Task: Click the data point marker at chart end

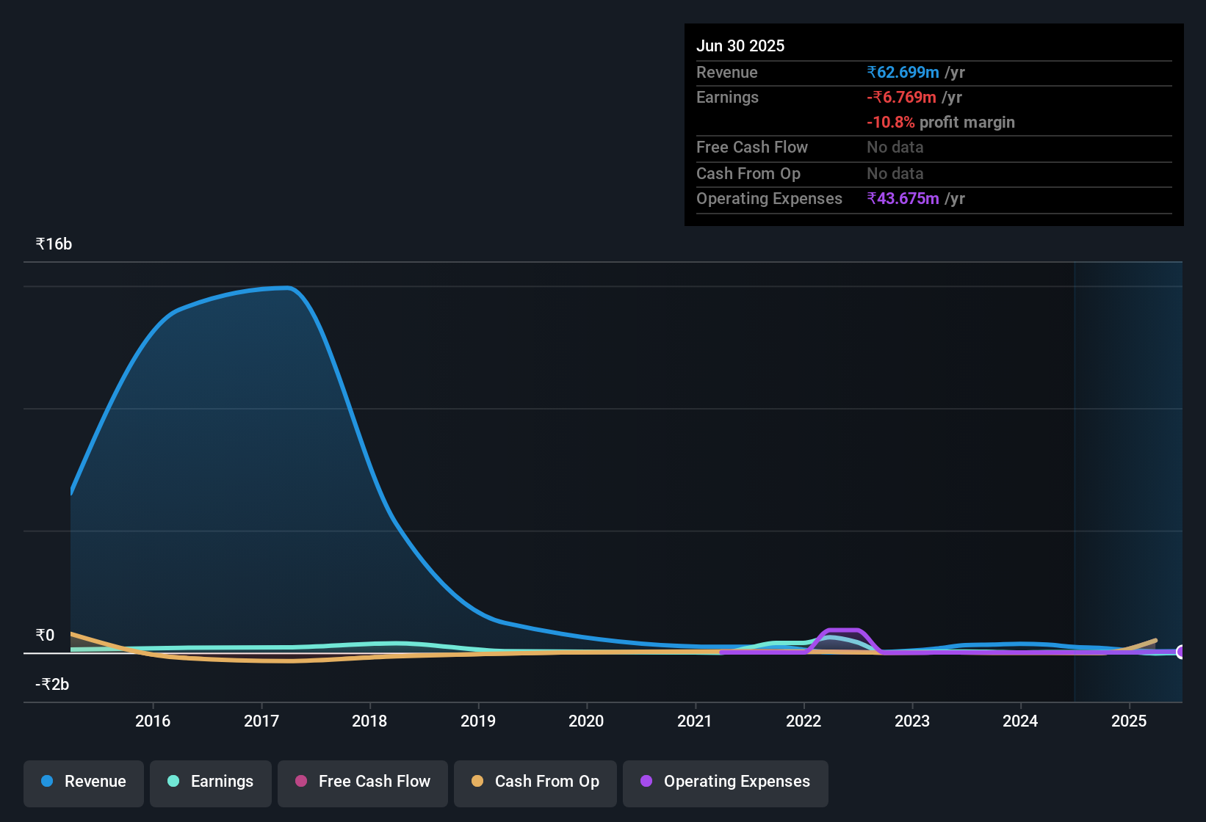Action: coord(1181,652)
